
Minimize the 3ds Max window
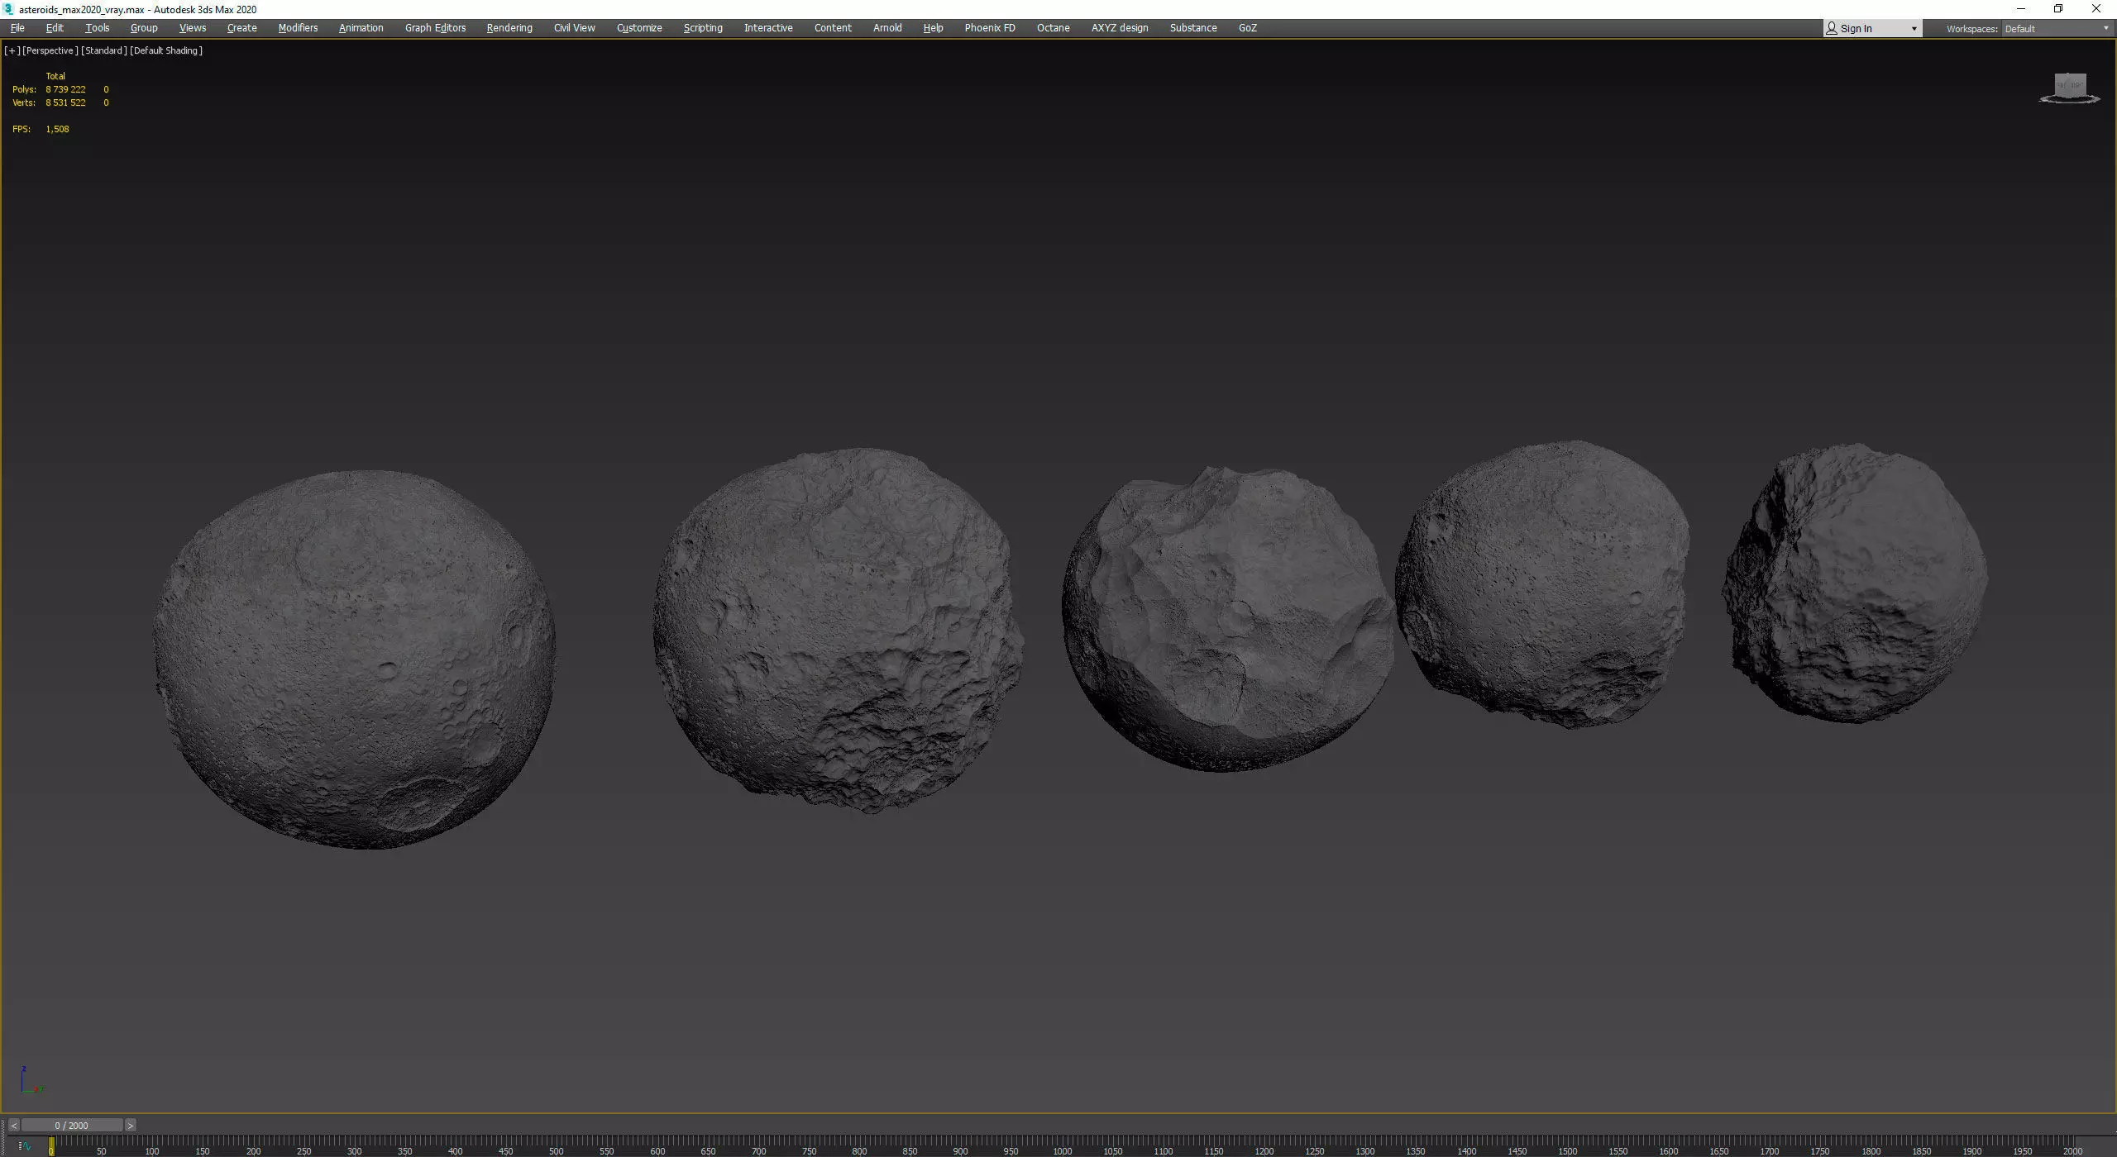pyautogui.click(x=2021, y=9)
